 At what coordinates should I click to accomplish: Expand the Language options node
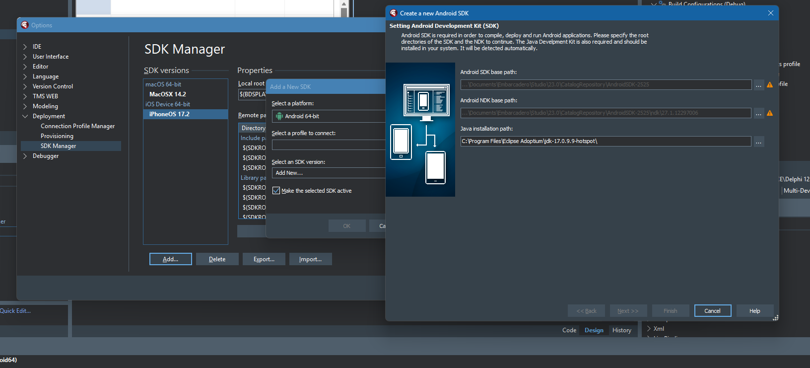[x=25, y=76]
